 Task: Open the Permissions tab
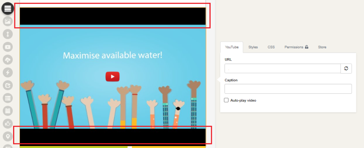[296, 47]
